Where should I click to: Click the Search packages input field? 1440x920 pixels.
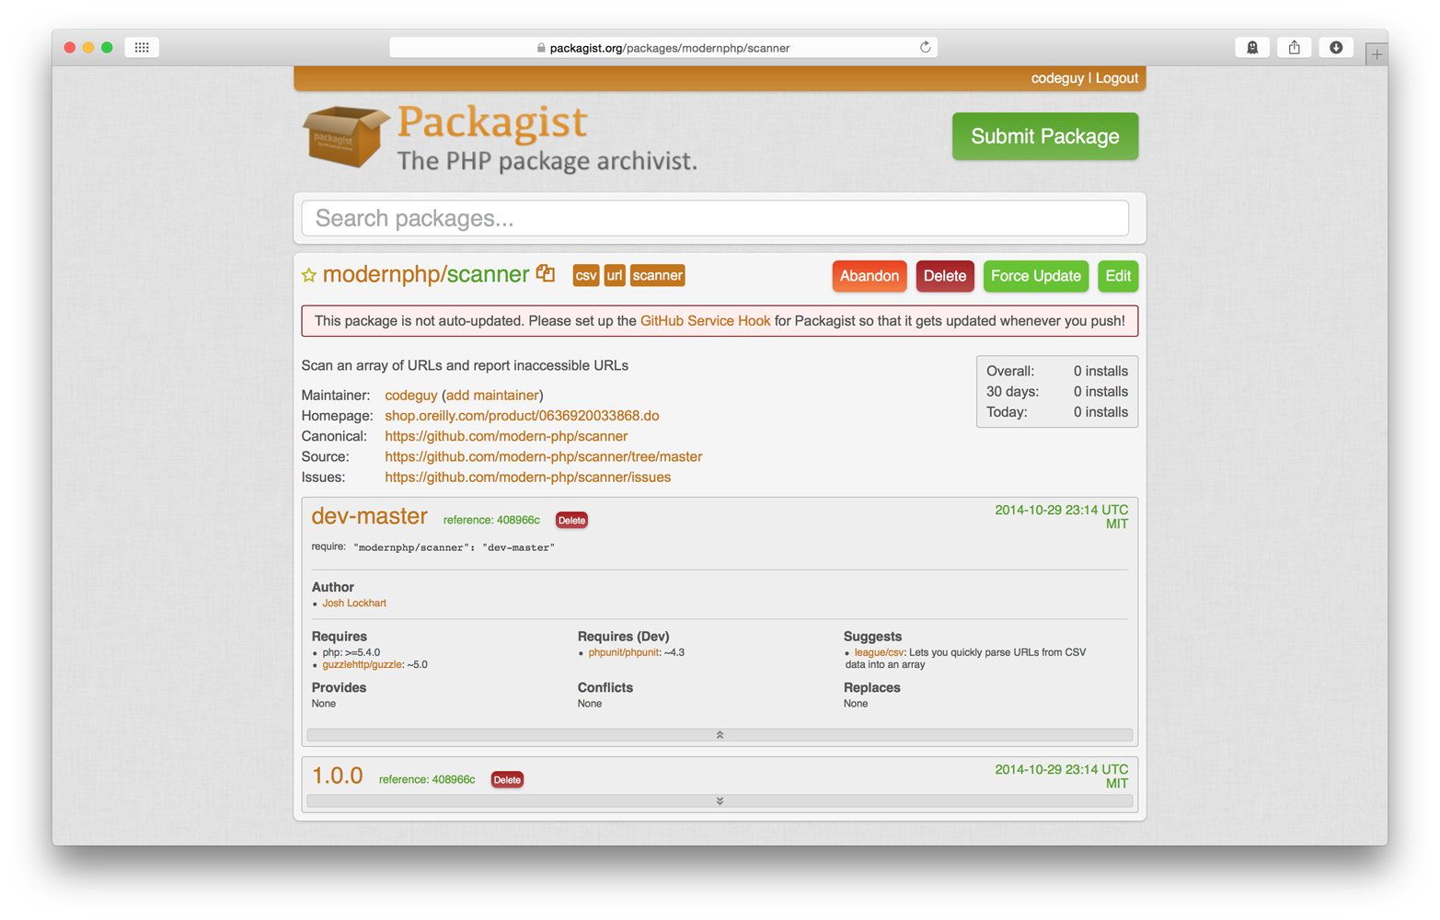click(718, 218)
